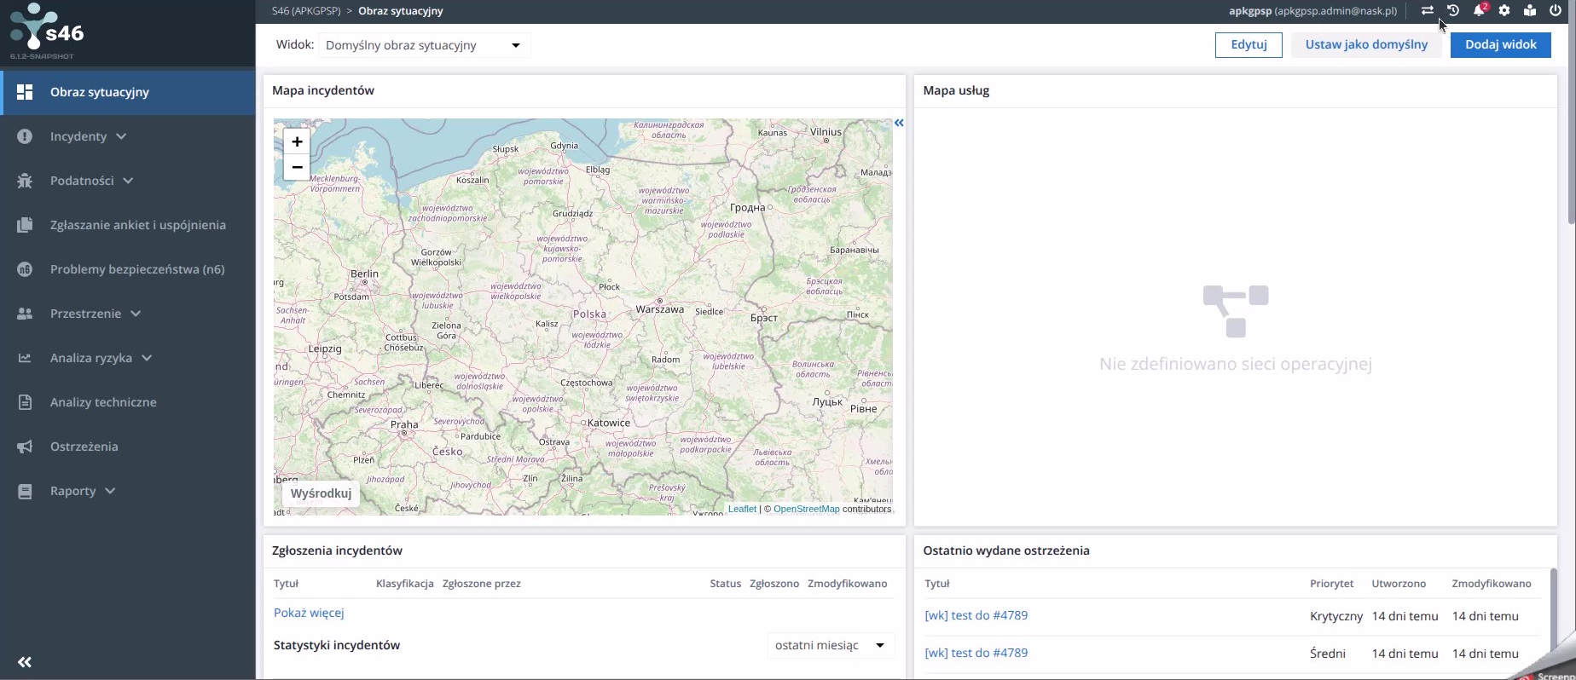Expand the Raporty submenu
Screen dimensions: 1576x680
[83, 491]
